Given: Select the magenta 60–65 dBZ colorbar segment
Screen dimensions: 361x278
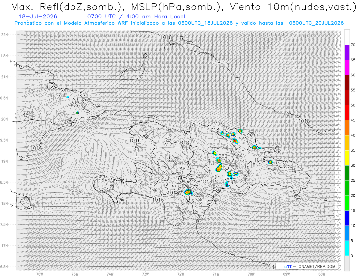Looking at the screenshot, I should pyautogui.click(x=347, y=67).
